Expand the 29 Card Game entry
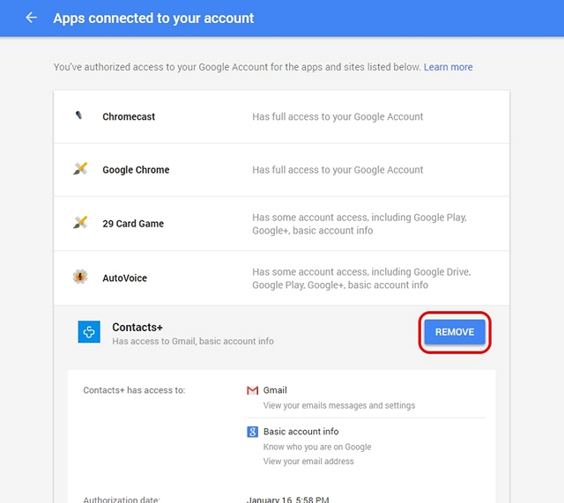This screenshot has width=564, height=503. click(282, 224)
